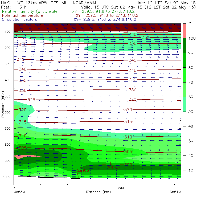Screen dimensions: 197x197
Task: Click the '4n53w' start coordinate label
Action: pyautogui.click(x=19, y=192)
